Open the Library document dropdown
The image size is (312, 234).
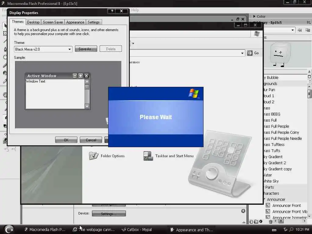click(x=292, y=30)
